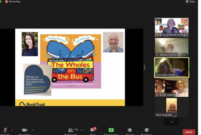Select Nick Sharratt video thumbnail
Viewport: 201px width, 135px height.
click(x=172, y=108)
